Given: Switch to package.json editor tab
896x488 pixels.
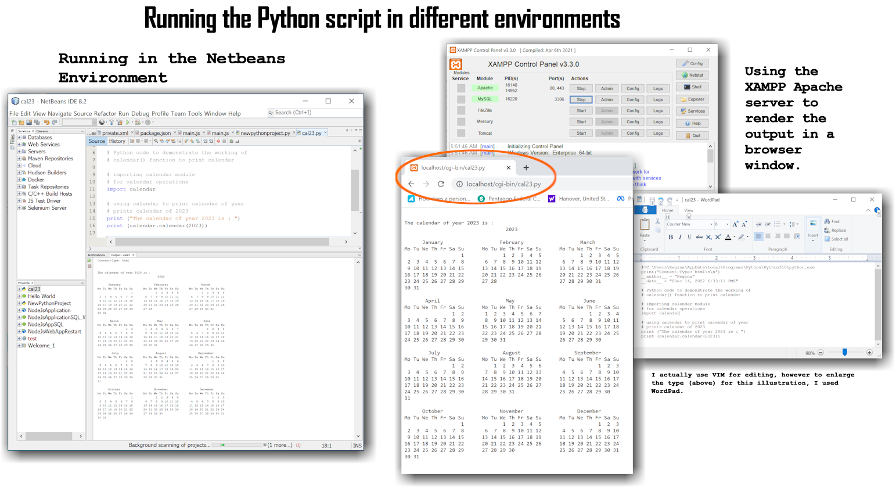Looking at the screenshot, I should (x=155, y=133).
